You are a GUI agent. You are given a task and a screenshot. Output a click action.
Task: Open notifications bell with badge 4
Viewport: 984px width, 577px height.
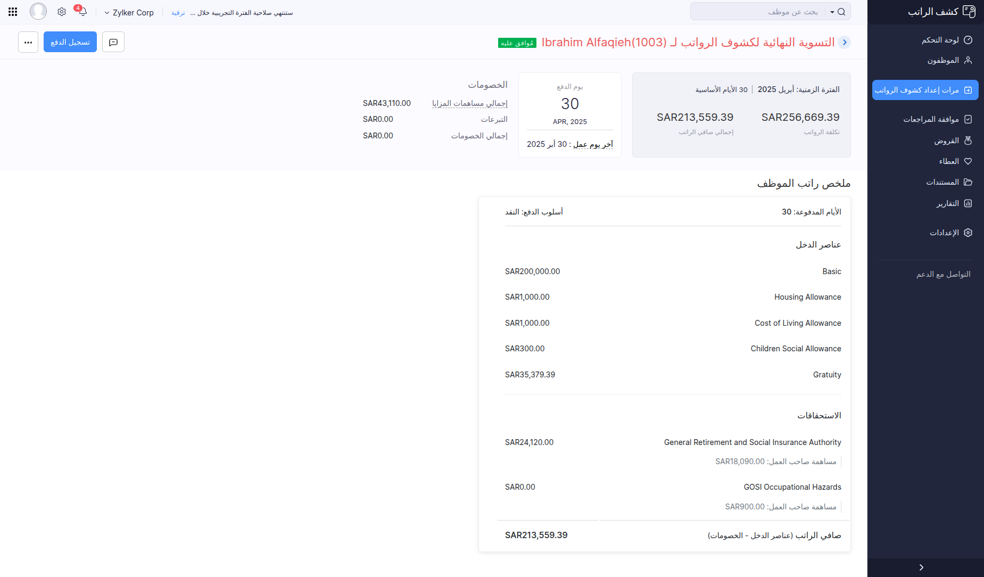82,11
